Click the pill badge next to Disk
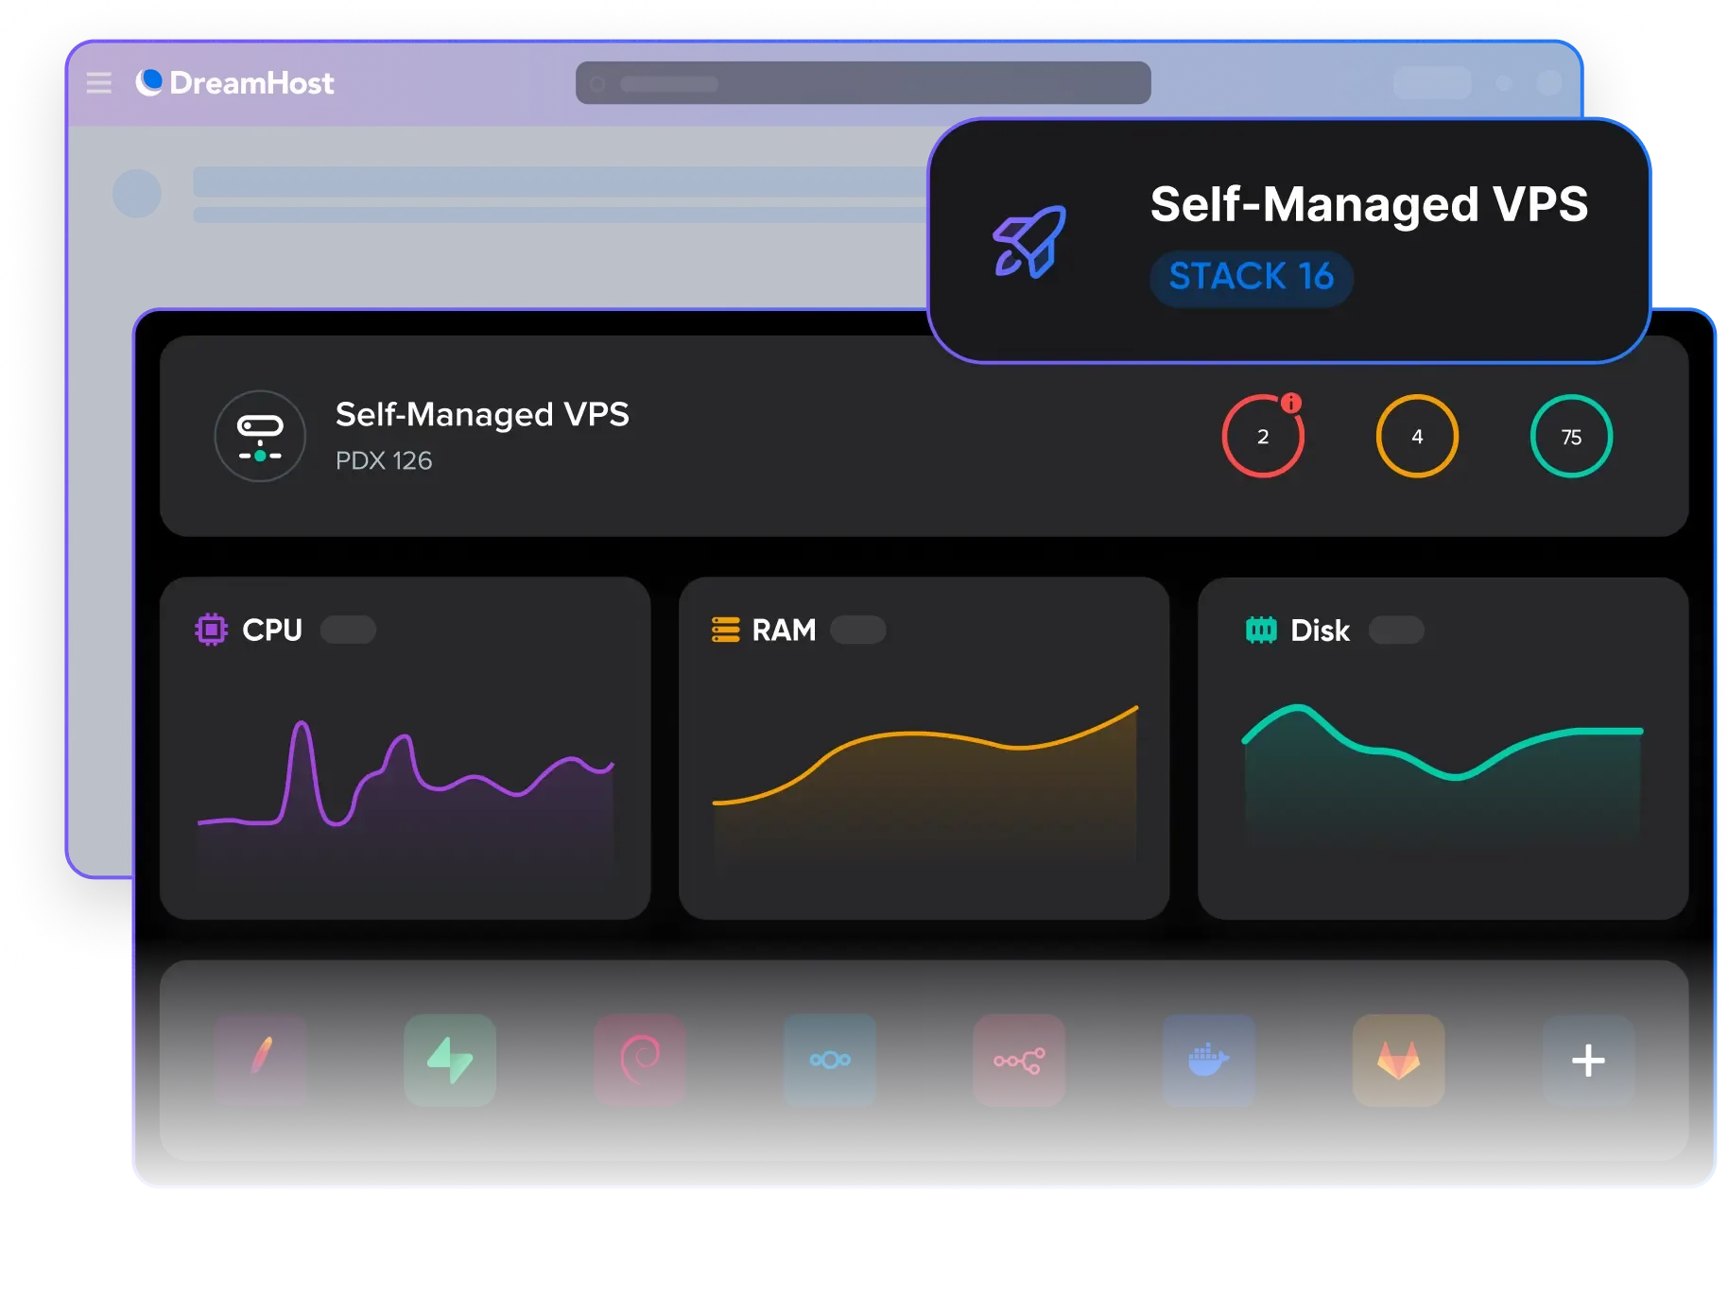The image size is (1728, 1295). click(x=1396, y=630)
